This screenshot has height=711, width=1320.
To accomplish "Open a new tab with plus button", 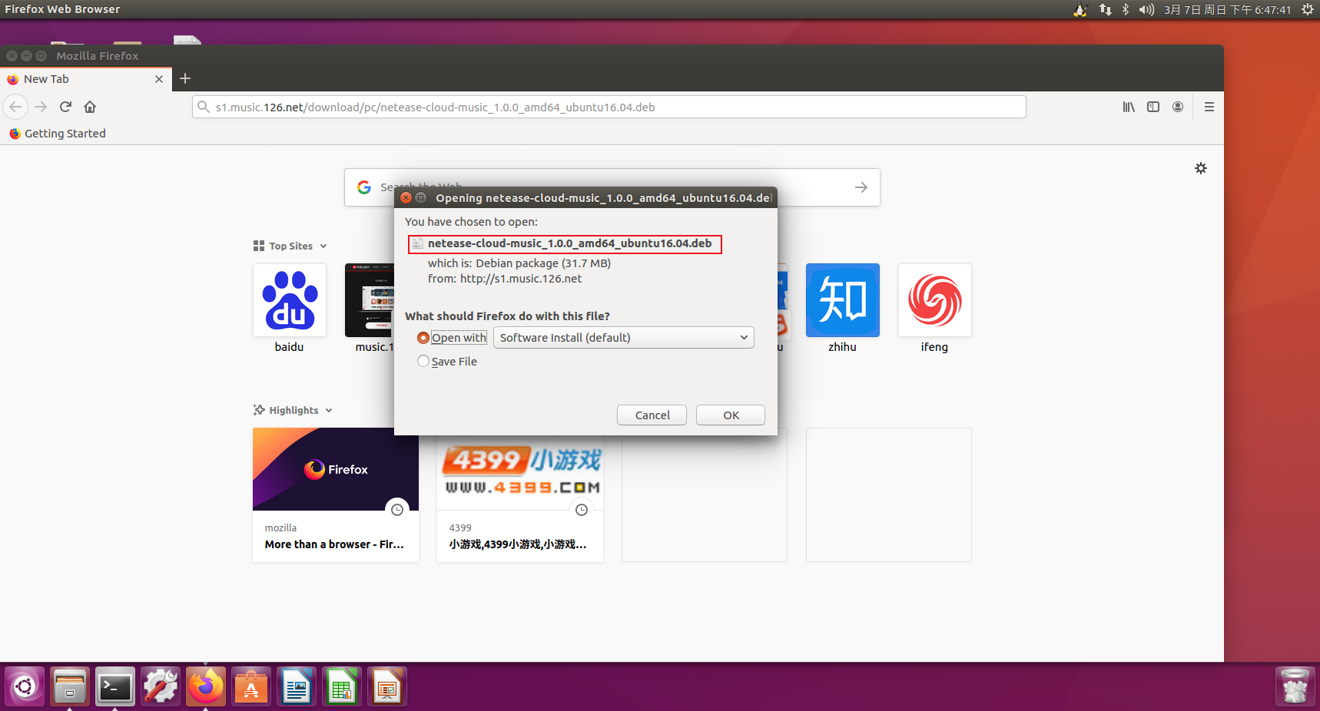I will [185, 78].
